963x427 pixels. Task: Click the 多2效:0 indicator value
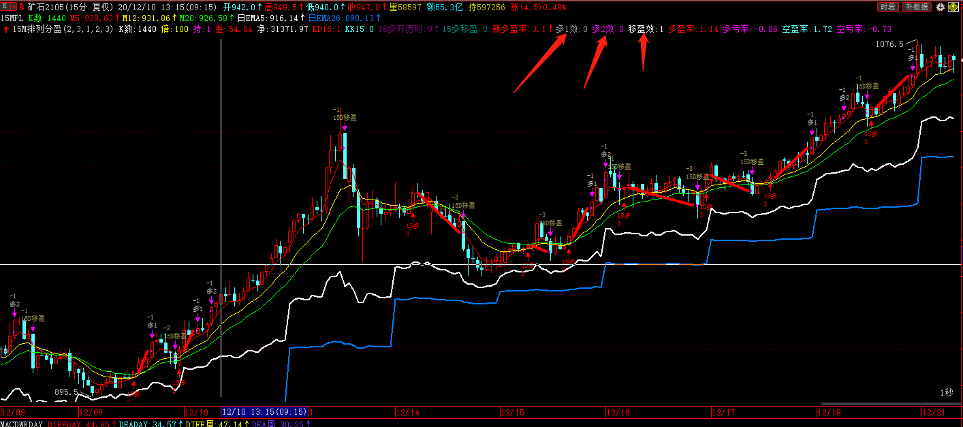(607, 29)
